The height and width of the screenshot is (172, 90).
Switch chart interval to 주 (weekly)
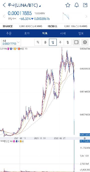60,42
